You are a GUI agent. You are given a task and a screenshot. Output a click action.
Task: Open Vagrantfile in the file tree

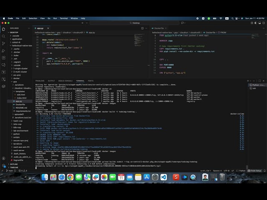click(x=18, y=160)
